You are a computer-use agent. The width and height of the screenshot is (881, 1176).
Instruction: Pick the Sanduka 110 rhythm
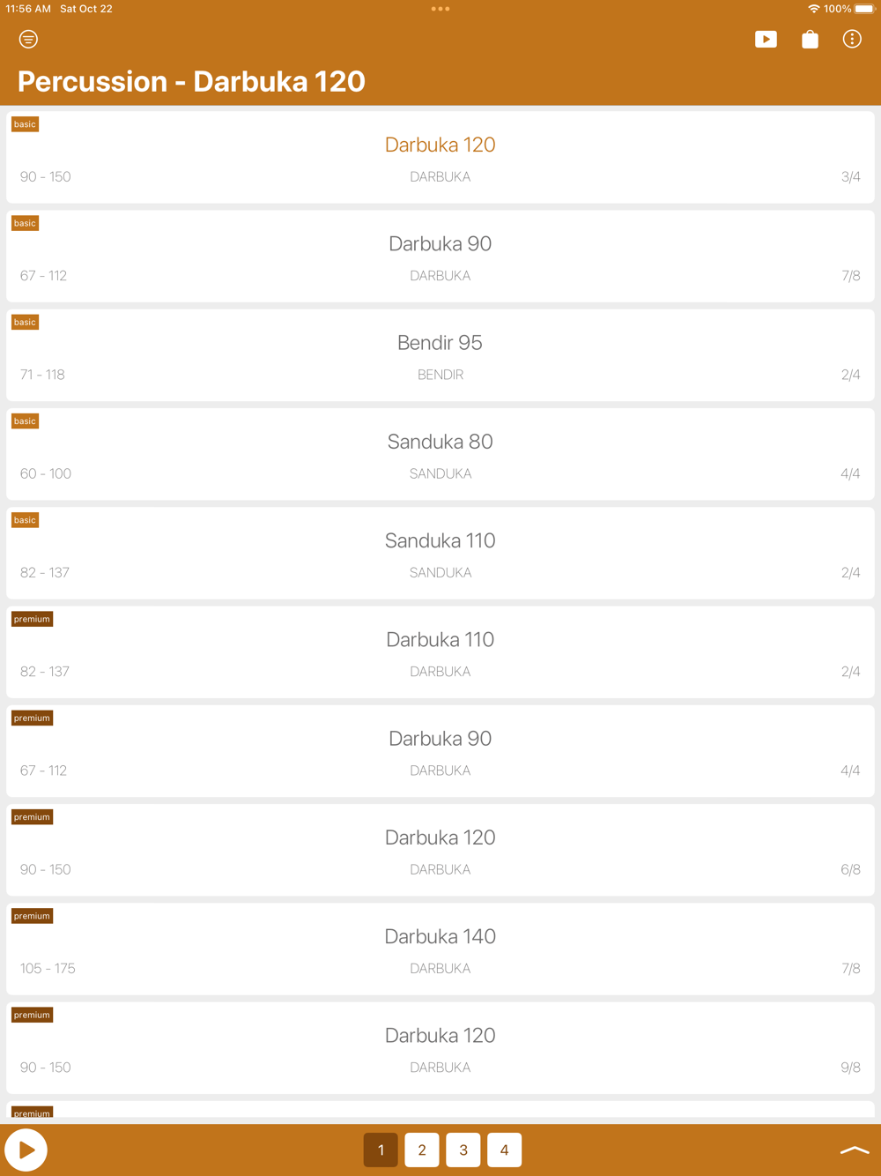[440, 554]
